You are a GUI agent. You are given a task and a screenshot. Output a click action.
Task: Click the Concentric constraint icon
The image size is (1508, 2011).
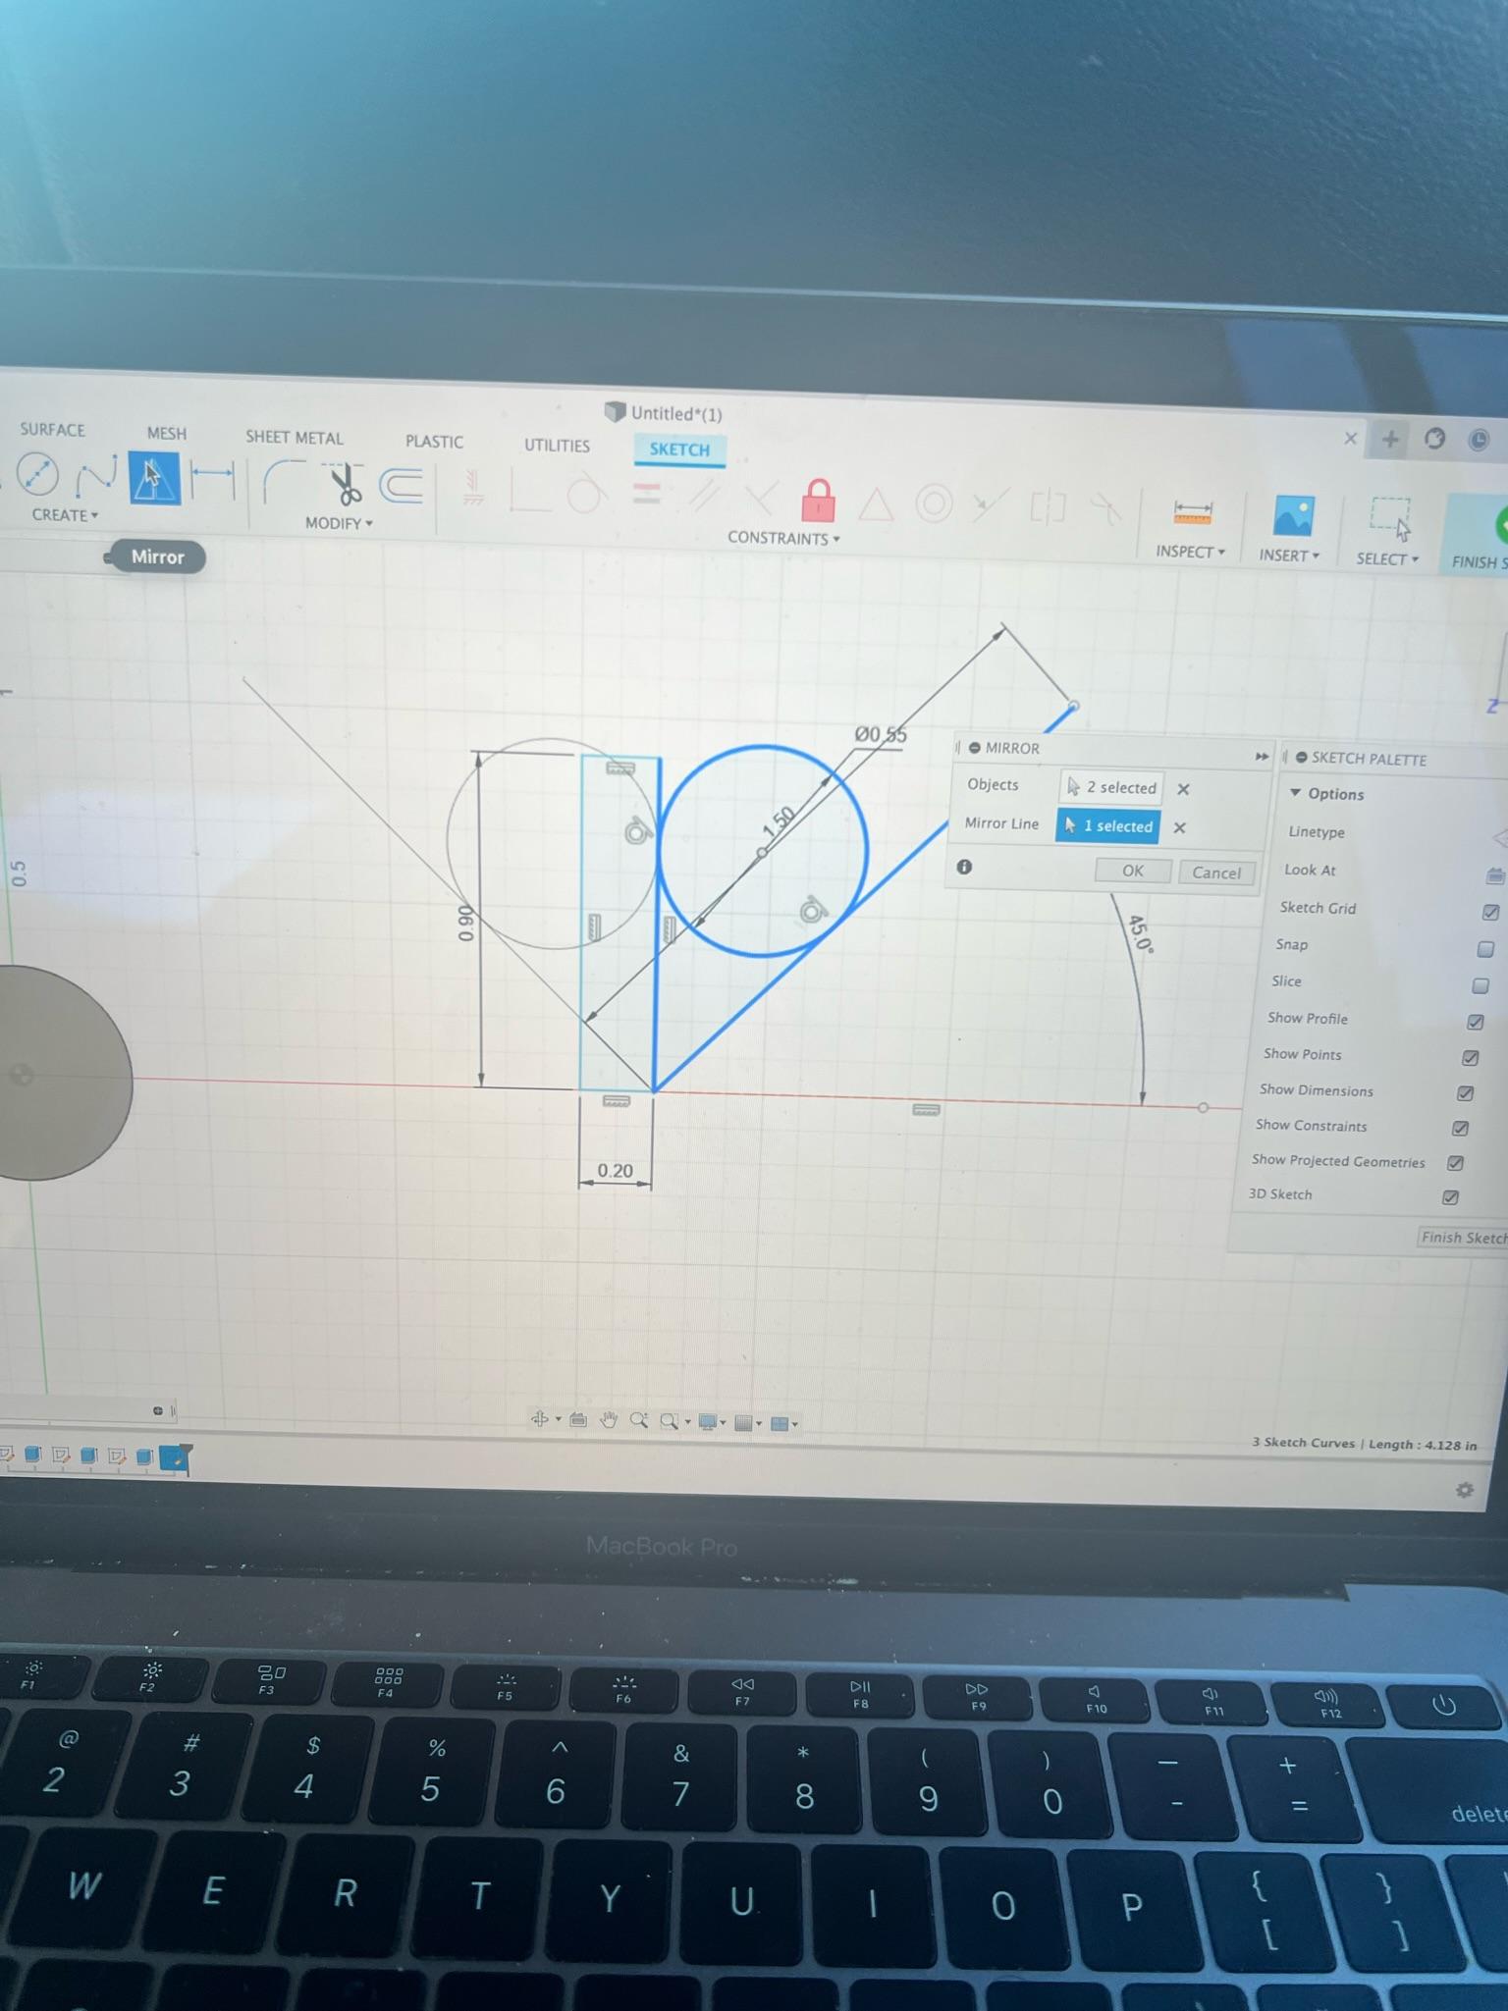(x=934, y=504)
